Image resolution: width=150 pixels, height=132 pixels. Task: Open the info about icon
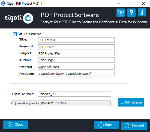pos(142,12)
